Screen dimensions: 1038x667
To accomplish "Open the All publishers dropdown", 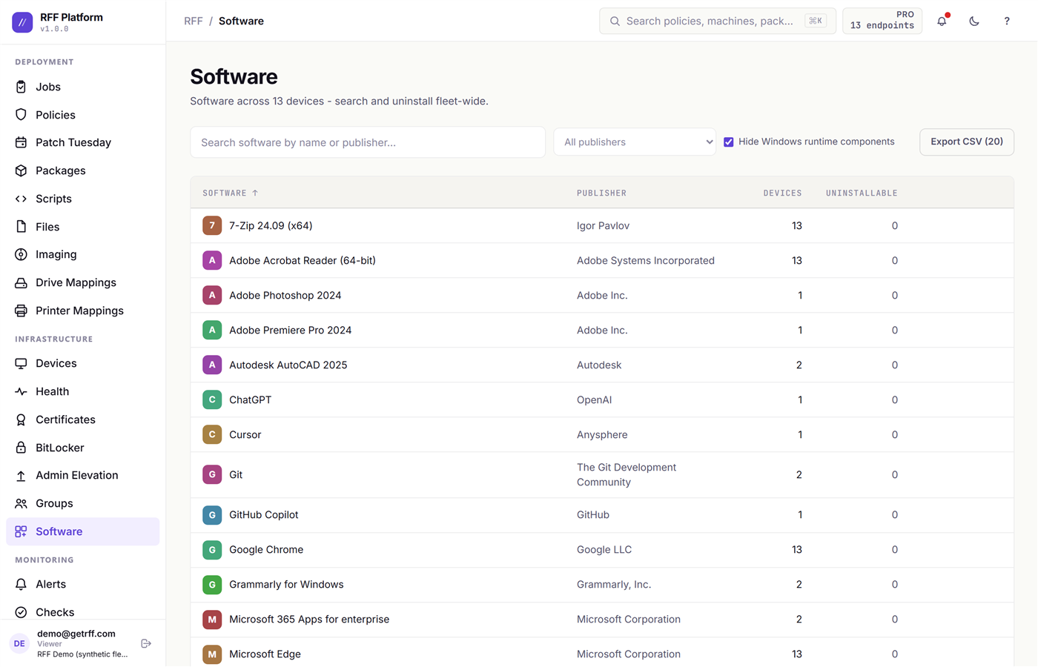I will (x=635, y=142).
